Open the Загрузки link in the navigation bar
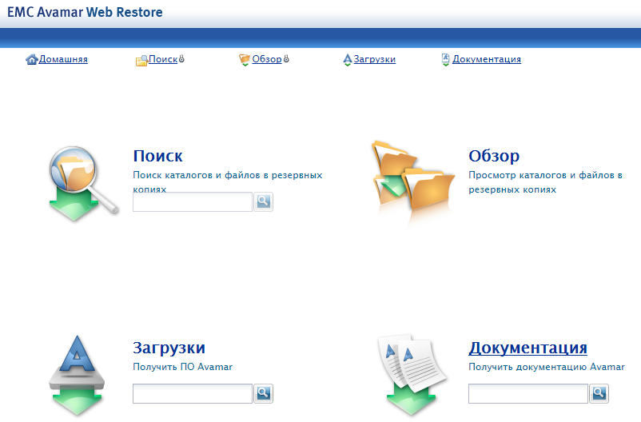Viewport: 641px width, 422px height. click(x=375, y=59)
